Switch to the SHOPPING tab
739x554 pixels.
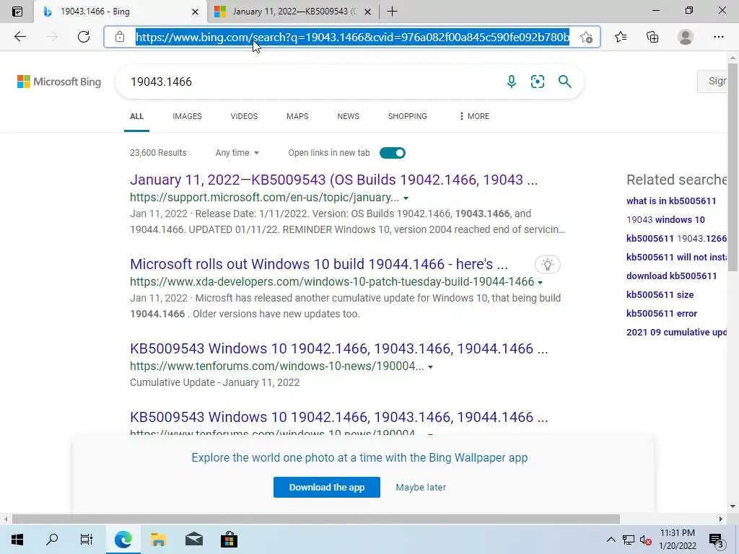[x=407, y=116]
